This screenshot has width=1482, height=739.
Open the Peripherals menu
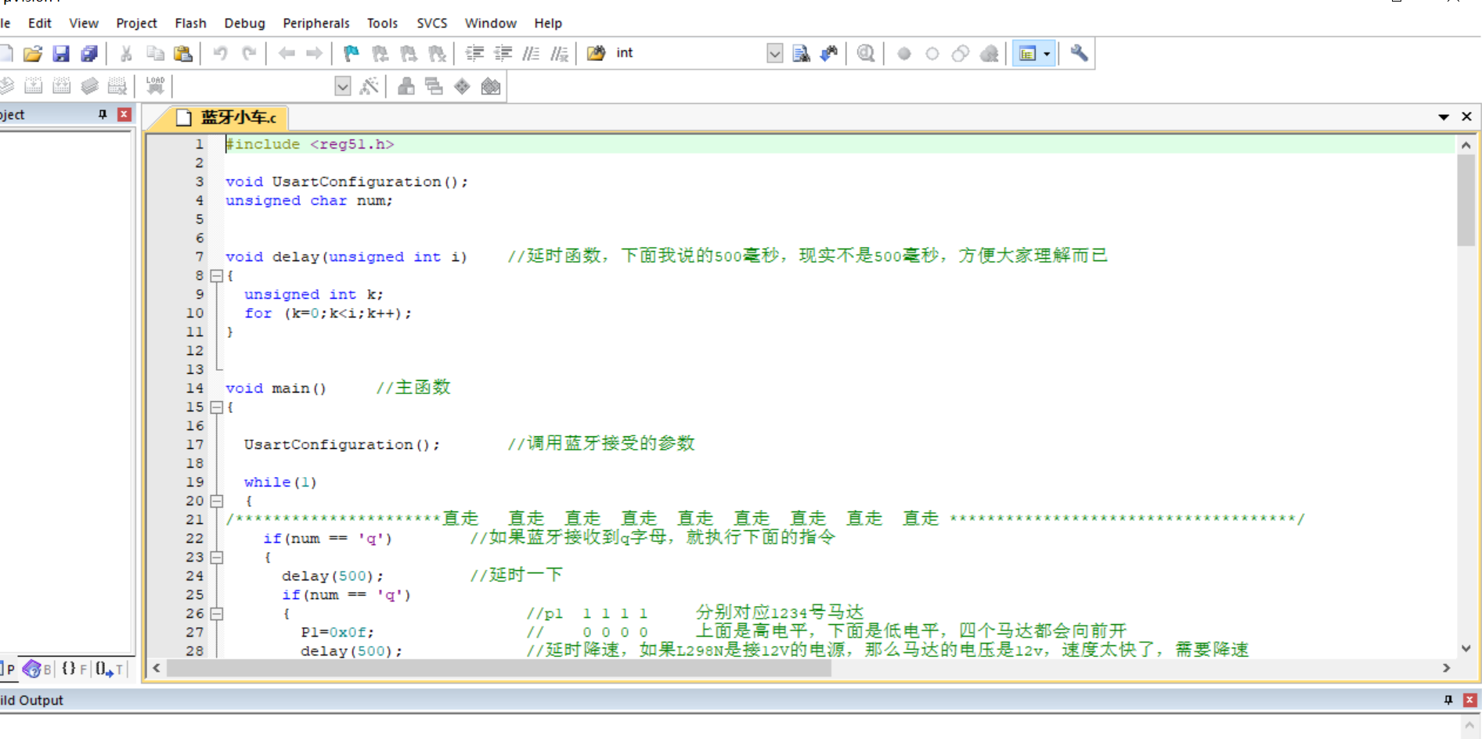coord(316,23)
